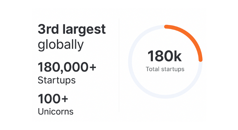Click the left side of the gray progress ring
The height and width of the screenshot is (130, 238).
point(130,62)
